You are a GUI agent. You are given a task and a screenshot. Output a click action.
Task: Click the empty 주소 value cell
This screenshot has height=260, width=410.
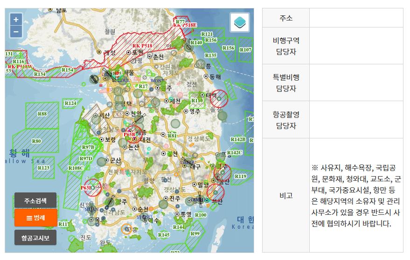click(x=355, y=18)
